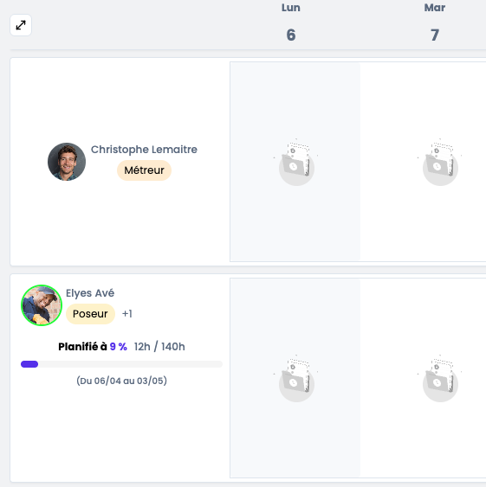Open Christophe Lemaitre's empty Monday slot icon
The height and width of the screenshot is (487, 486).
[x=296, y=162]
